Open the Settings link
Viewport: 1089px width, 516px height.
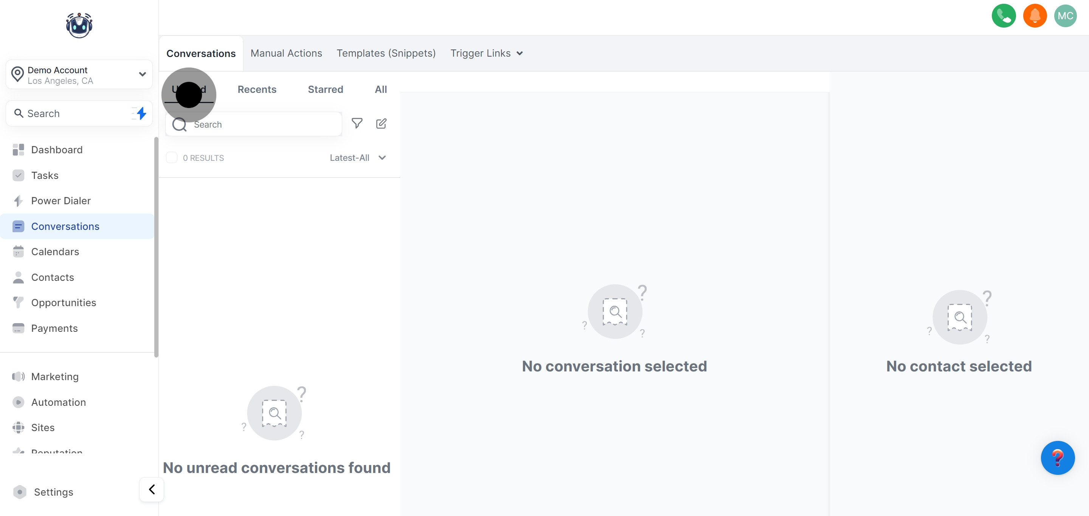pyautogui.click(x=53, y=492)
